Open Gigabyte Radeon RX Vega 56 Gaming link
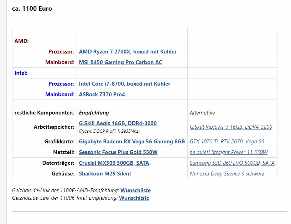 coord(132,142)
